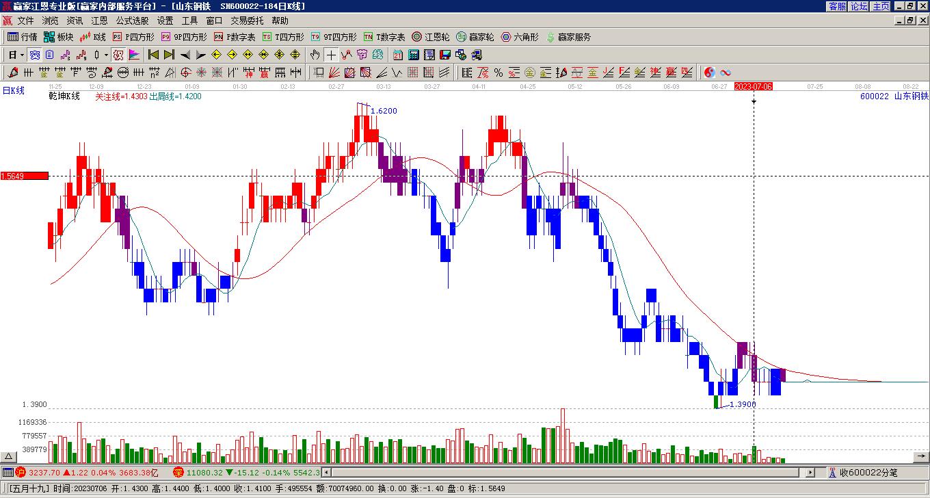Click yellow diamond right-arrow icon
The image size is (930, 498).
pyautogui.click(x=232, y=55)
